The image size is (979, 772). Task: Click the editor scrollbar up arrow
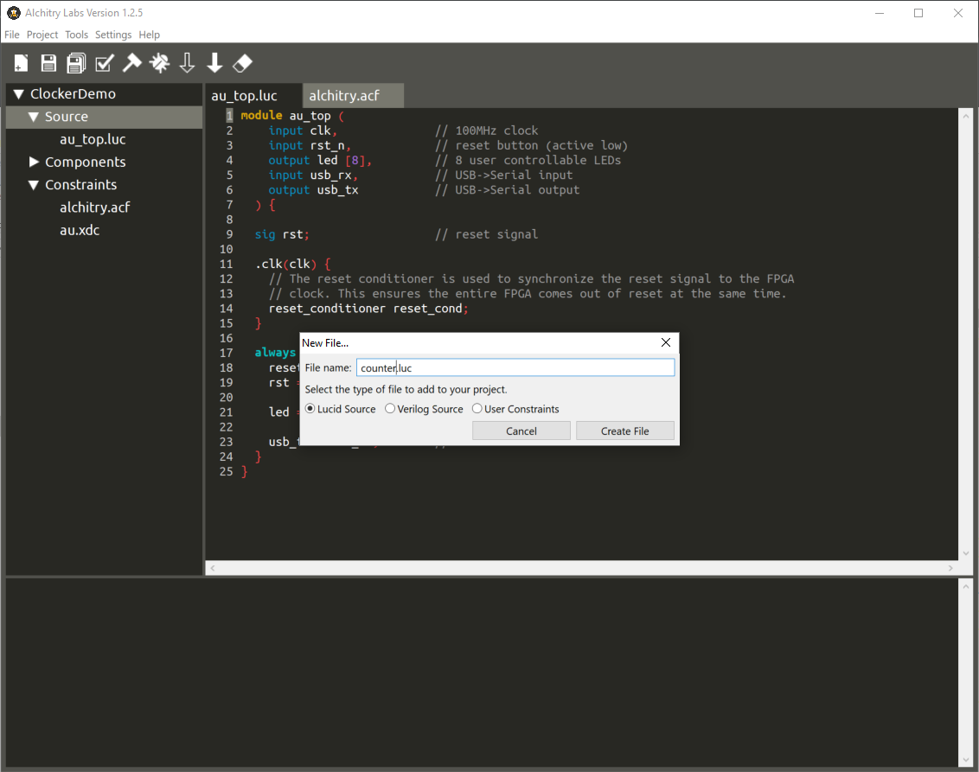966,116
